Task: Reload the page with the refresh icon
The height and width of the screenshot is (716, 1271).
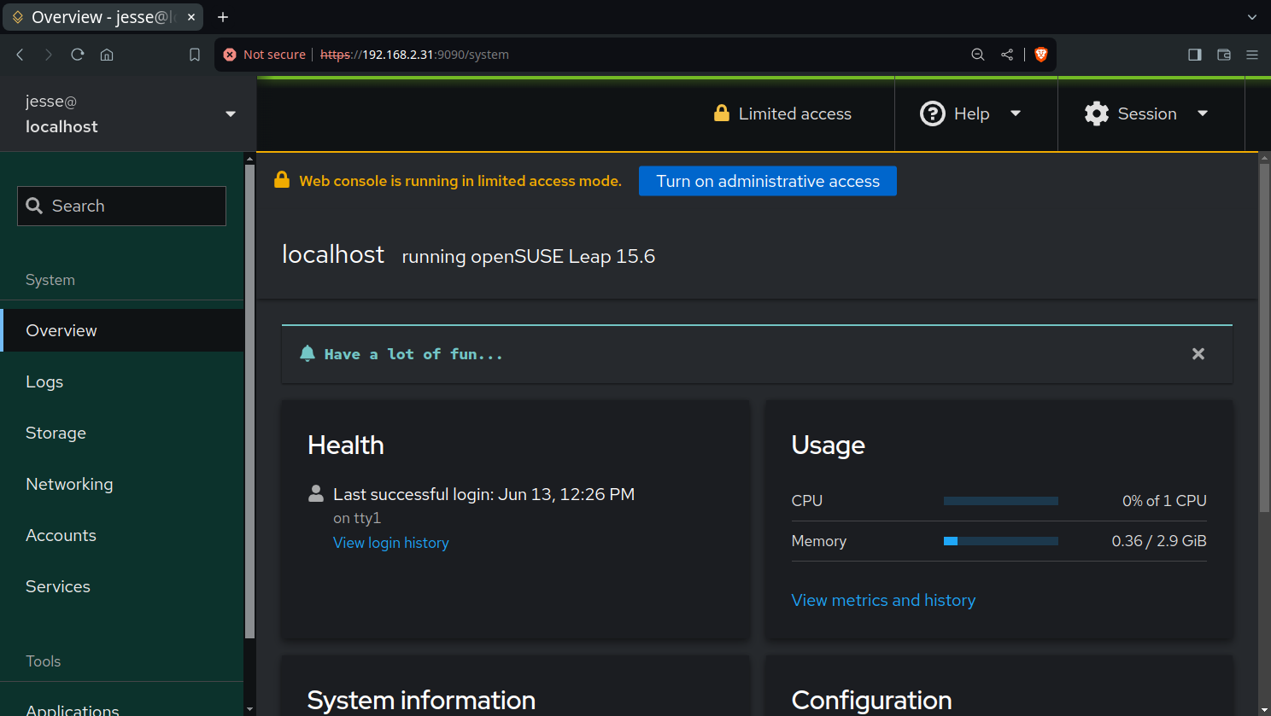Action: (x=78, y=55)
